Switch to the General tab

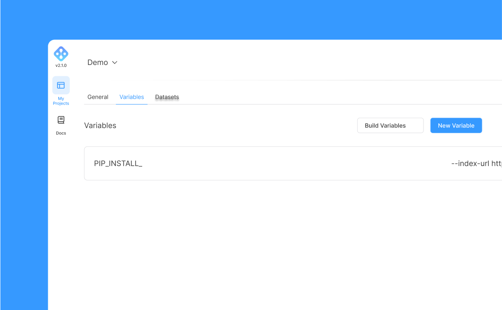98,97
